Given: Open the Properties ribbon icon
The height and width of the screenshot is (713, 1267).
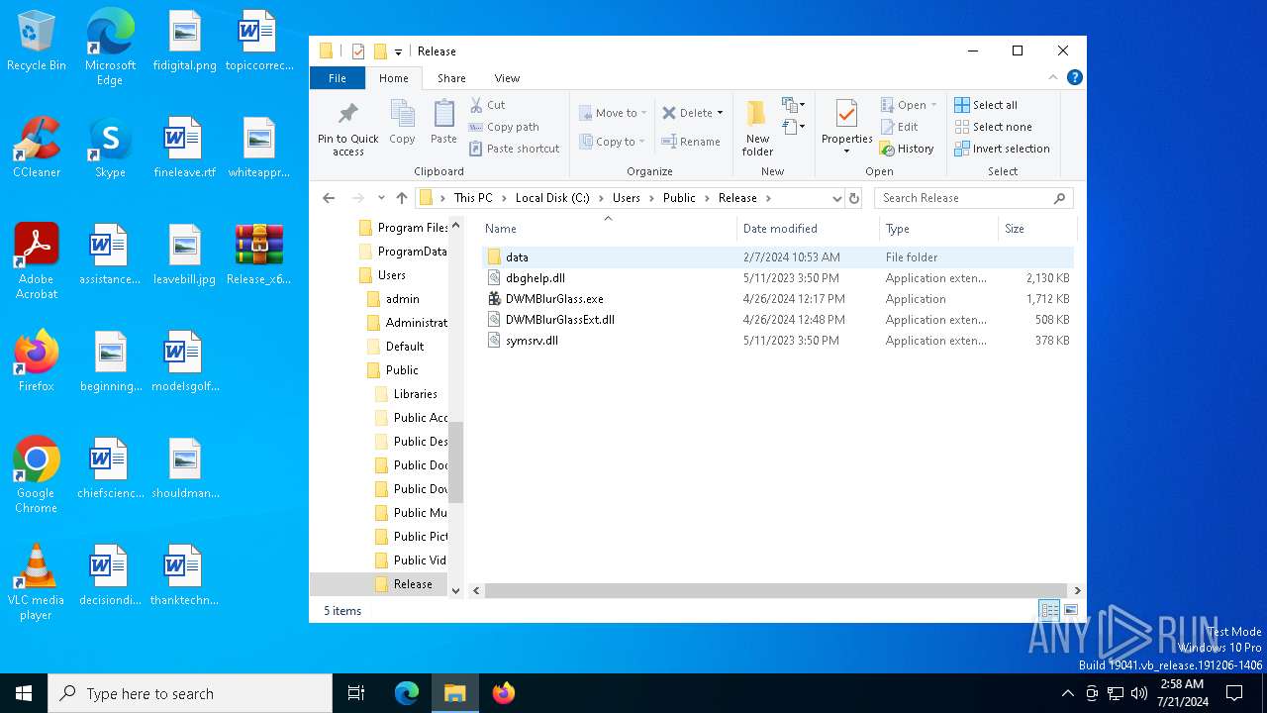Looking at the screenshot, I should 846,115.
